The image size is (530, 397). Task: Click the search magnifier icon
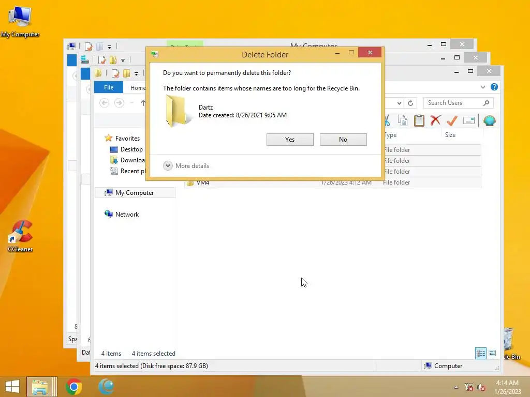tap(486, 103)
